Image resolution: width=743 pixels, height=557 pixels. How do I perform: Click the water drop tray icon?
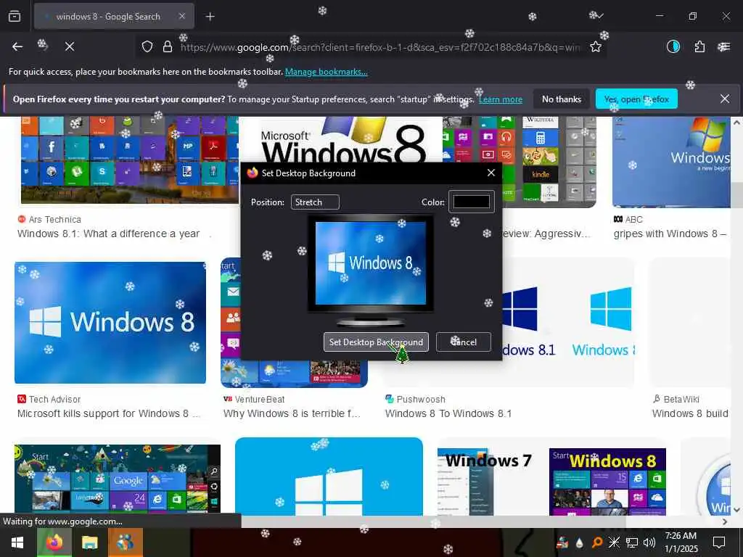(580, 542)
